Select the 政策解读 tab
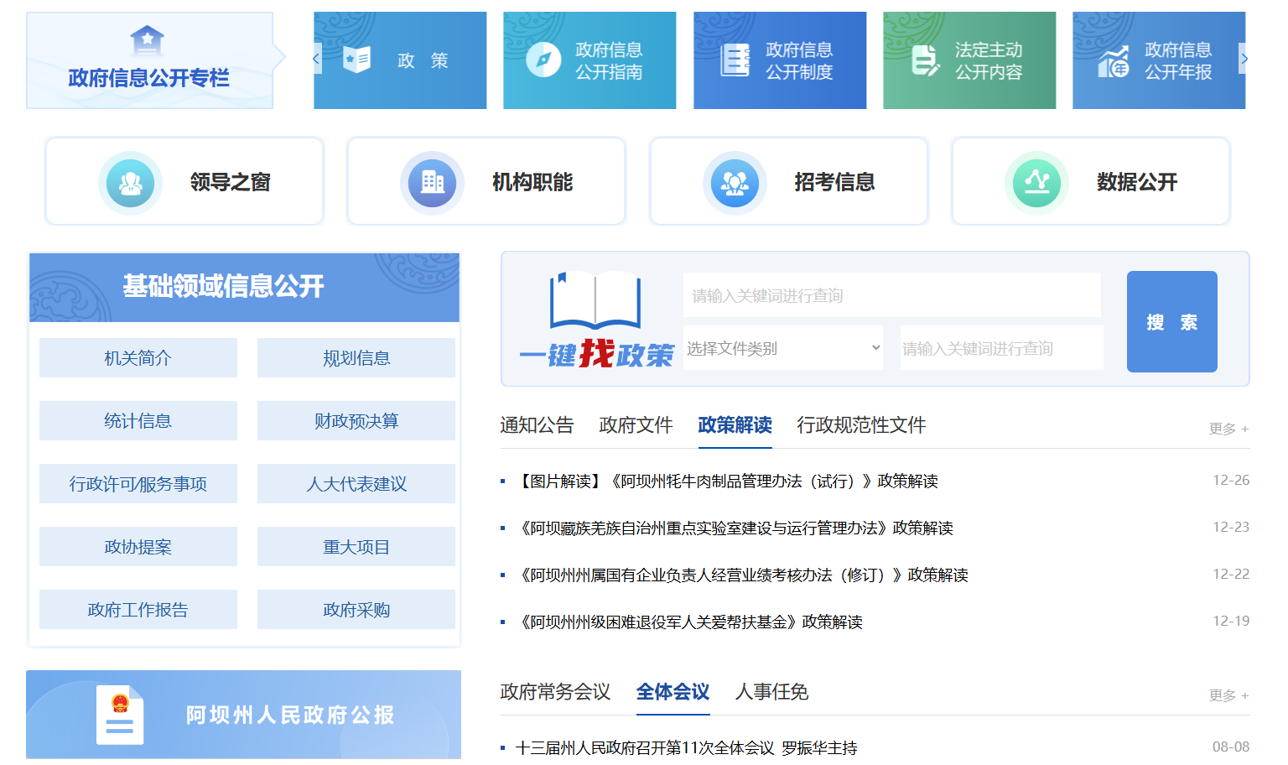 pos(735,425)
